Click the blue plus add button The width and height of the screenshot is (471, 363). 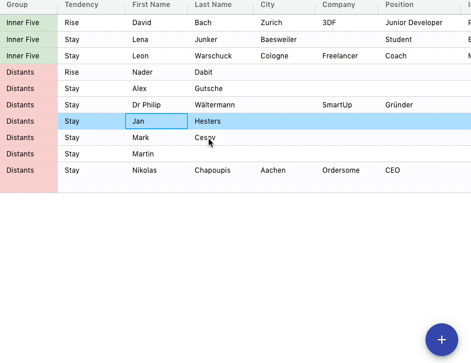tap(442, 340)
